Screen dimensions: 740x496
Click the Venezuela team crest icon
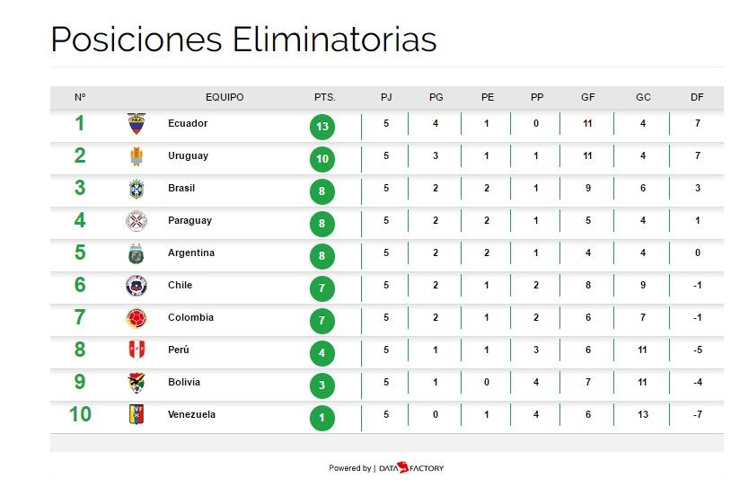pyautogui.click(x=136, y=415)
